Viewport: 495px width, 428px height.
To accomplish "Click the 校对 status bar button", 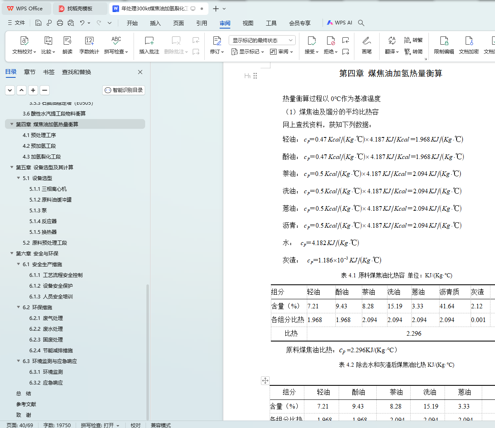I will (135, 425).
